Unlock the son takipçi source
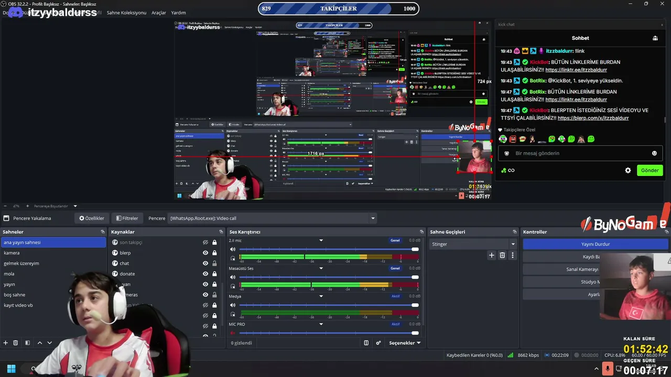Viewport: 671px width, 377px height. (x=214, y=242)
